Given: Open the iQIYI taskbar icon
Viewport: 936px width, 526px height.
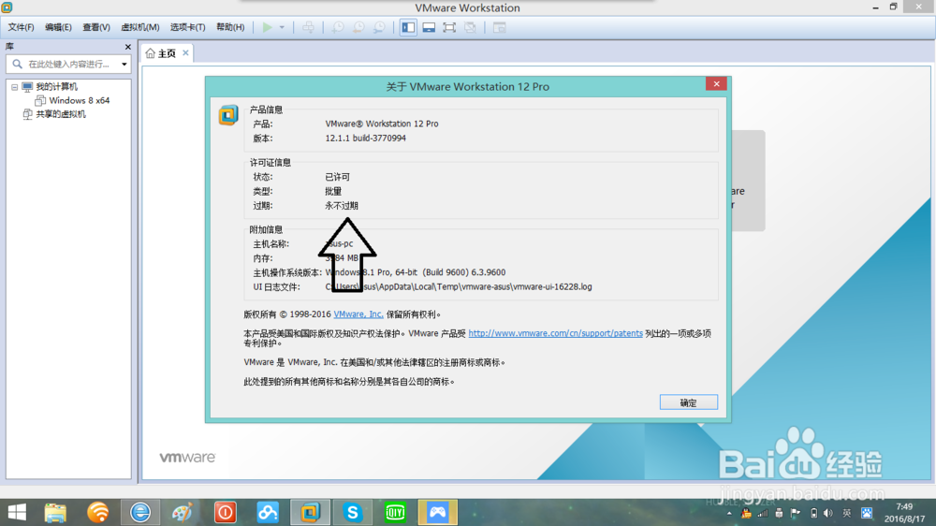Looking at the screenshot, I should pyautogui.click(x=395, y=512).
